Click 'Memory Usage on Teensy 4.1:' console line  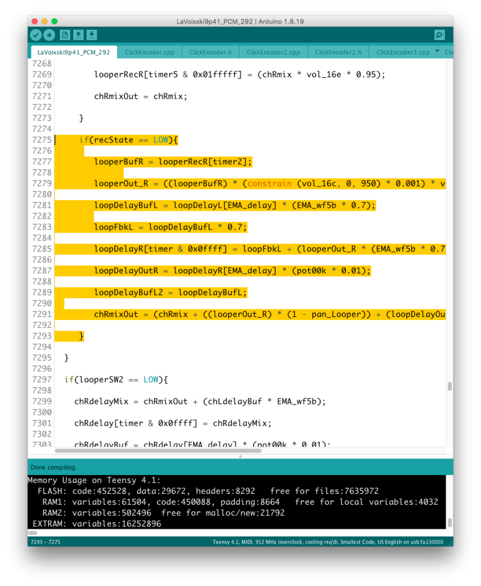pyautogui.click(x=94, y=480)
